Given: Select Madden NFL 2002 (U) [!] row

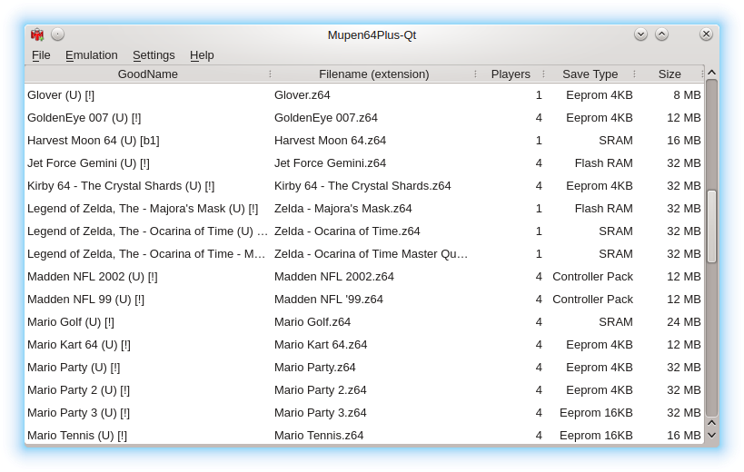Looking at the screenshot, I should pos(364,277).
